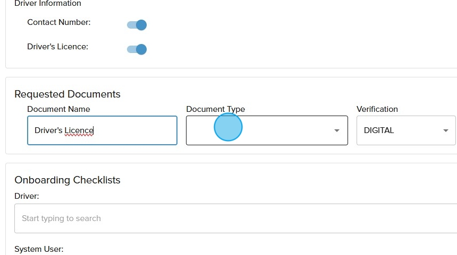Click the caret arrow in Document Type
This screenshot has height=255, width=457.
[336, 131]
